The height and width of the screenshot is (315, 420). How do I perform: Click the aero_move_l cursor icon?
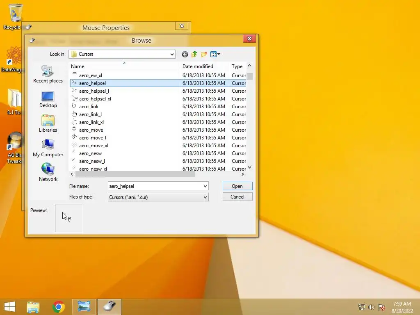(x=74, y=137)
